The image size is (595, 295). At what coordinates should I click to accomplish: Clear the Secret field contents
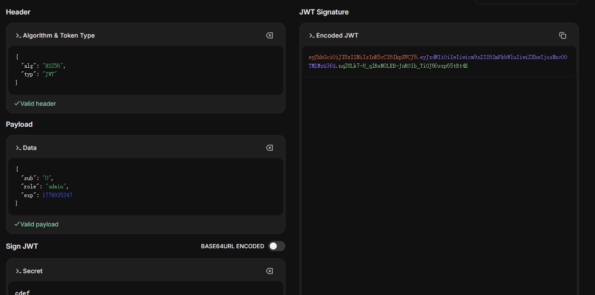pos(269,271)
